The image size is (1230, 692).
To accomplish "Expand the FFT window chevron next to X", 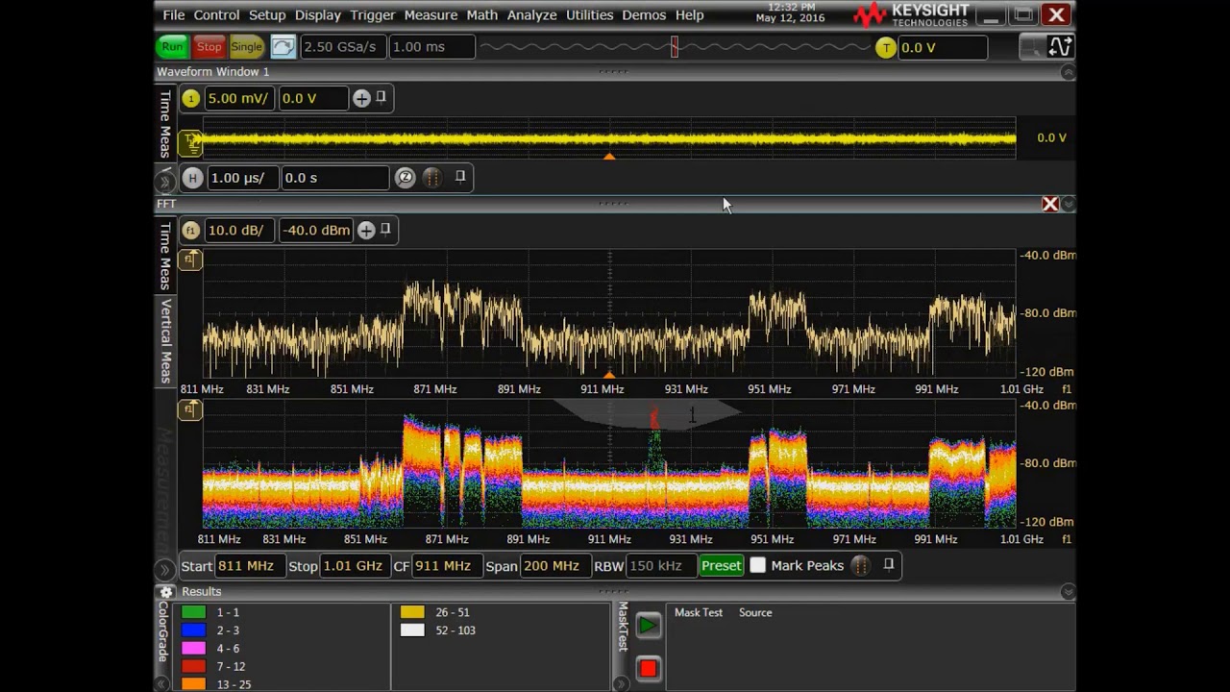I will [1069, 204].
